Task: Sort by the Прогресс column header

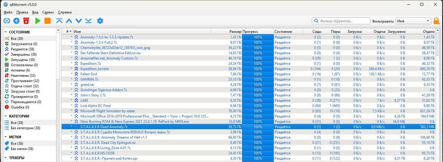Action: (258, 31)
